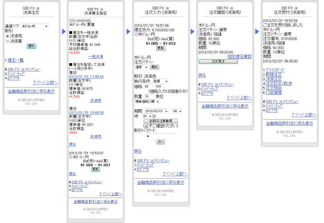The image size is (324, 223).
Task: Open position dated 2013/01/31 19:49:38
Action: (86, 113)
